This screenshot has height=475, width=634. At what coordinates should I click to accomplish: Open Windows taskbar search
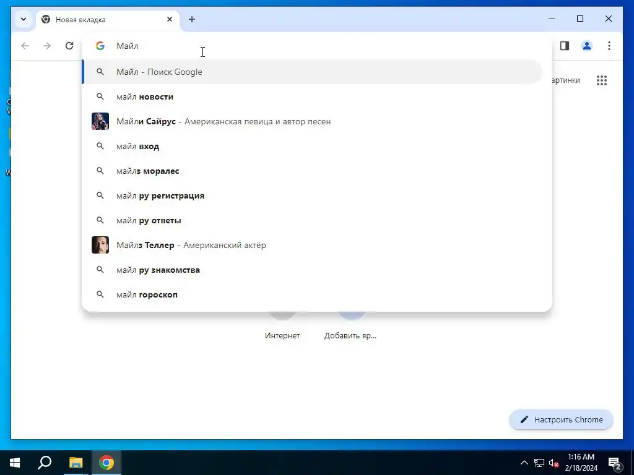[45, 463]
